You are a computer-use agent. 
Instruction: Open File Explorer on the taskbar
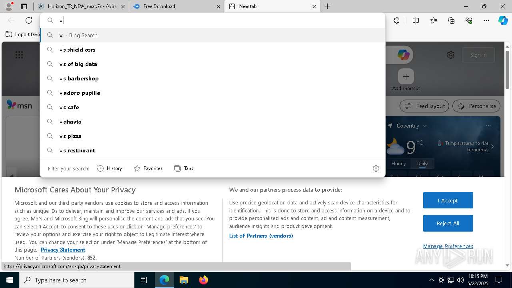tap(184, 280)
